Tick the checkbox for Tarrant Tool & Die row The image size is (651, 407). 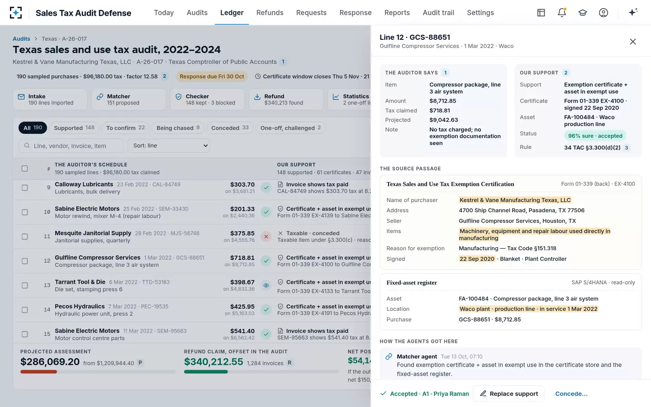tap(25, 285)
